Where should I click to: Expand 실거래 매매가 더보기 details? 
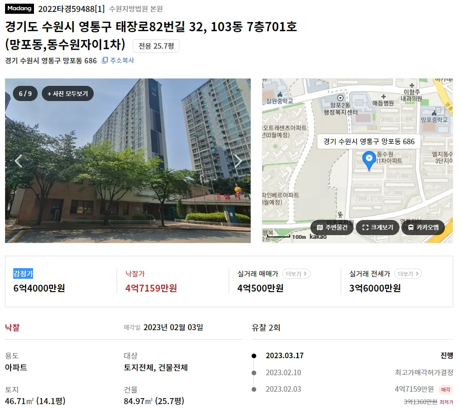pyautogui.click(x=296, y=274)
